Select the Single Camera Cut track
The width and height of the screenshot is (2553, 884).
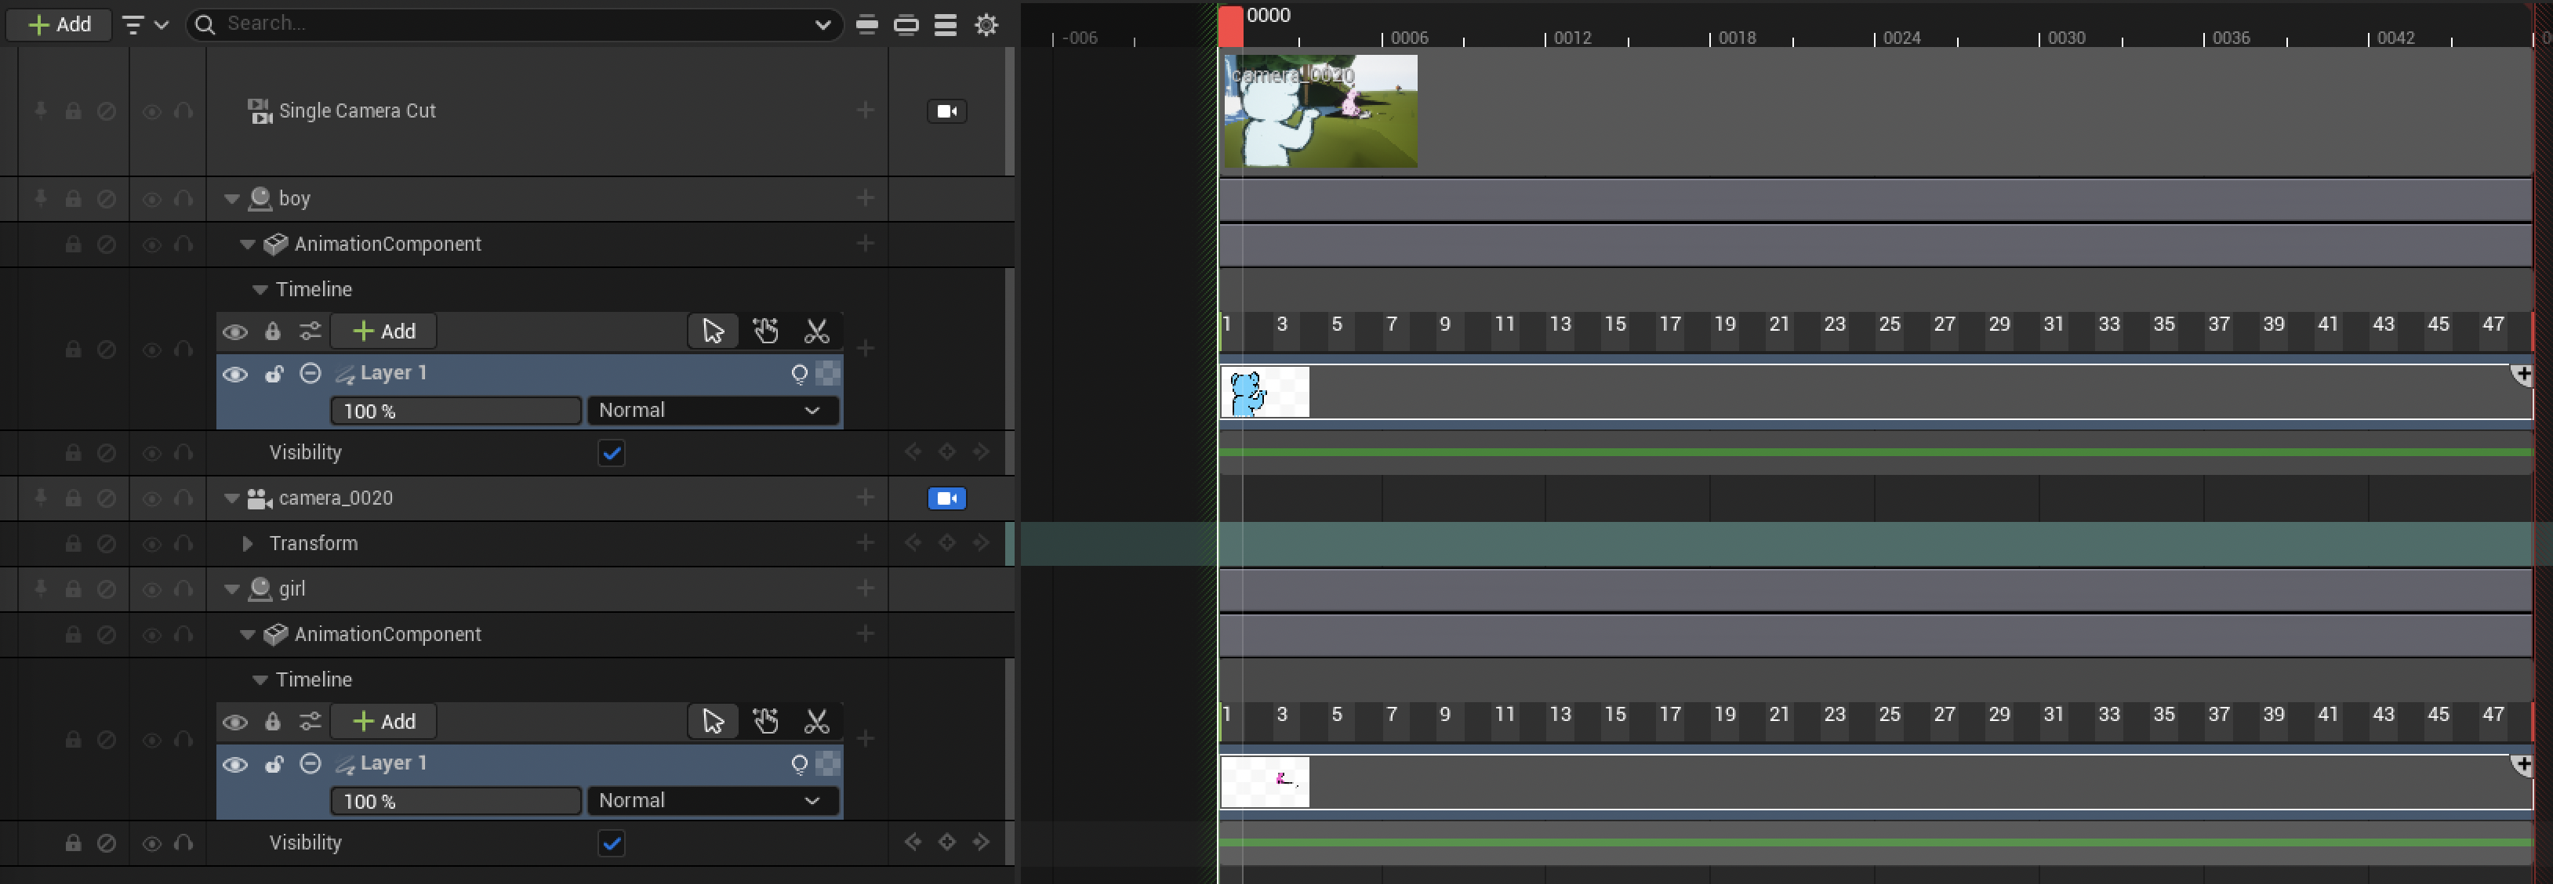(357, 111)
